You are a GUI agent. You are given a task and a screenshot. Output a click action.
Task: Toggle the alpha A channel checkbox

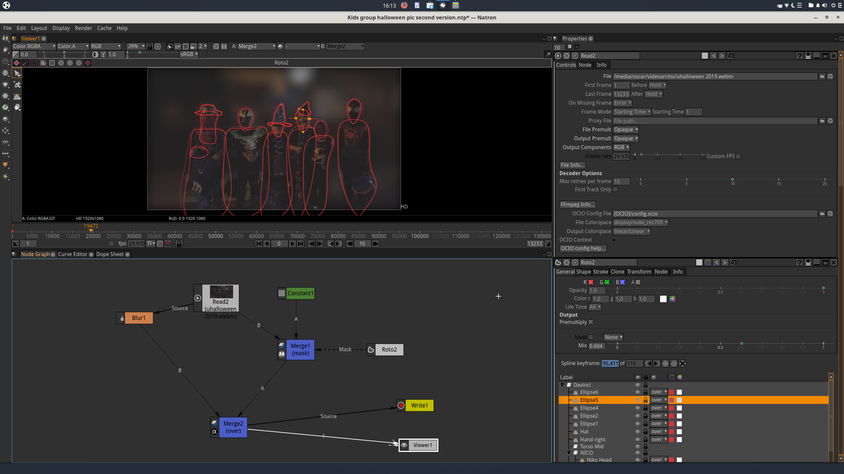(x=638, y=282)
